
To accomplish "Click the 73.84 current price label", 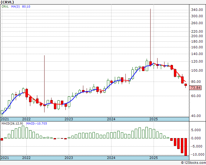I will [195, 88].
